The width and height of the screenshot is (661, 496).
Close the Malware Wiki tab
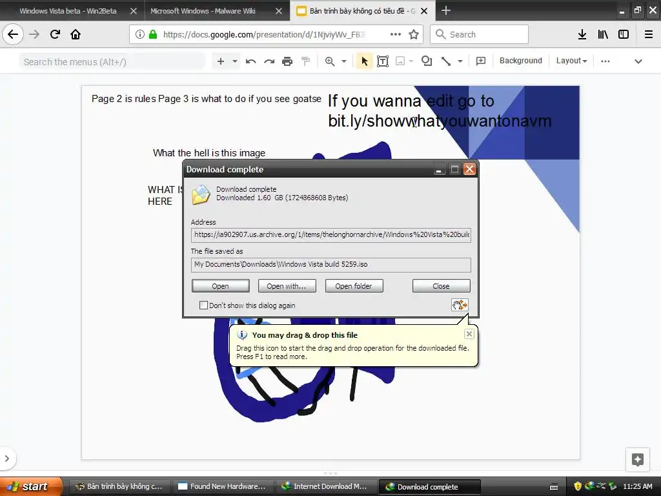pos(279,11)
